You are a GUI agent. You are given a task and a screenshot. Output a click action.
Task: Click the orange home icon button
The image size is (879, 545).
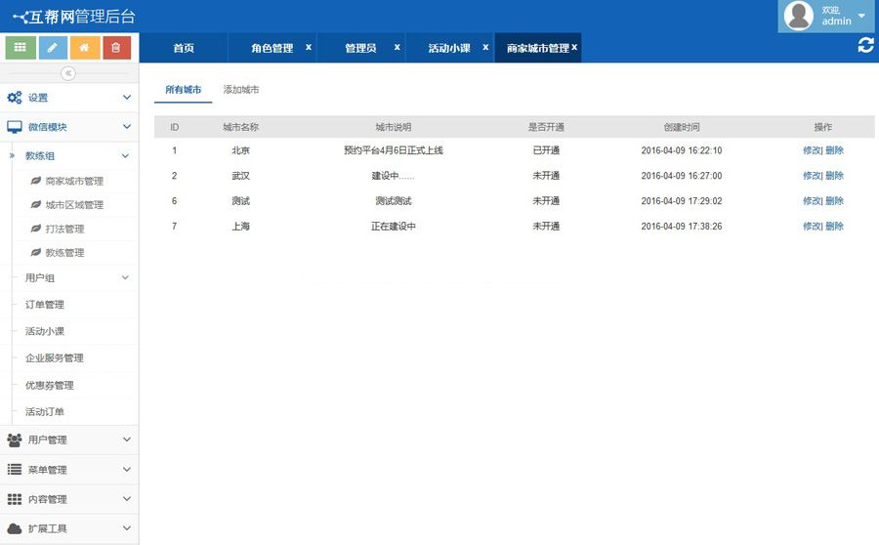[x=85, y=48]
